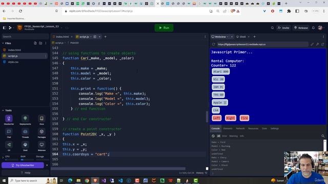This screenshot has height=184, width=328.
Task: Open the Files panel more options menu
Action: pyautogui.click(x=46, y=43)
